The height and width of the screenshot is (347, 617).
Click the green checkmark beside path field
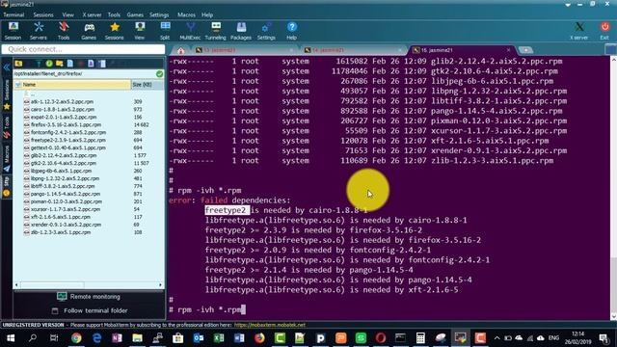click(159, 73)
